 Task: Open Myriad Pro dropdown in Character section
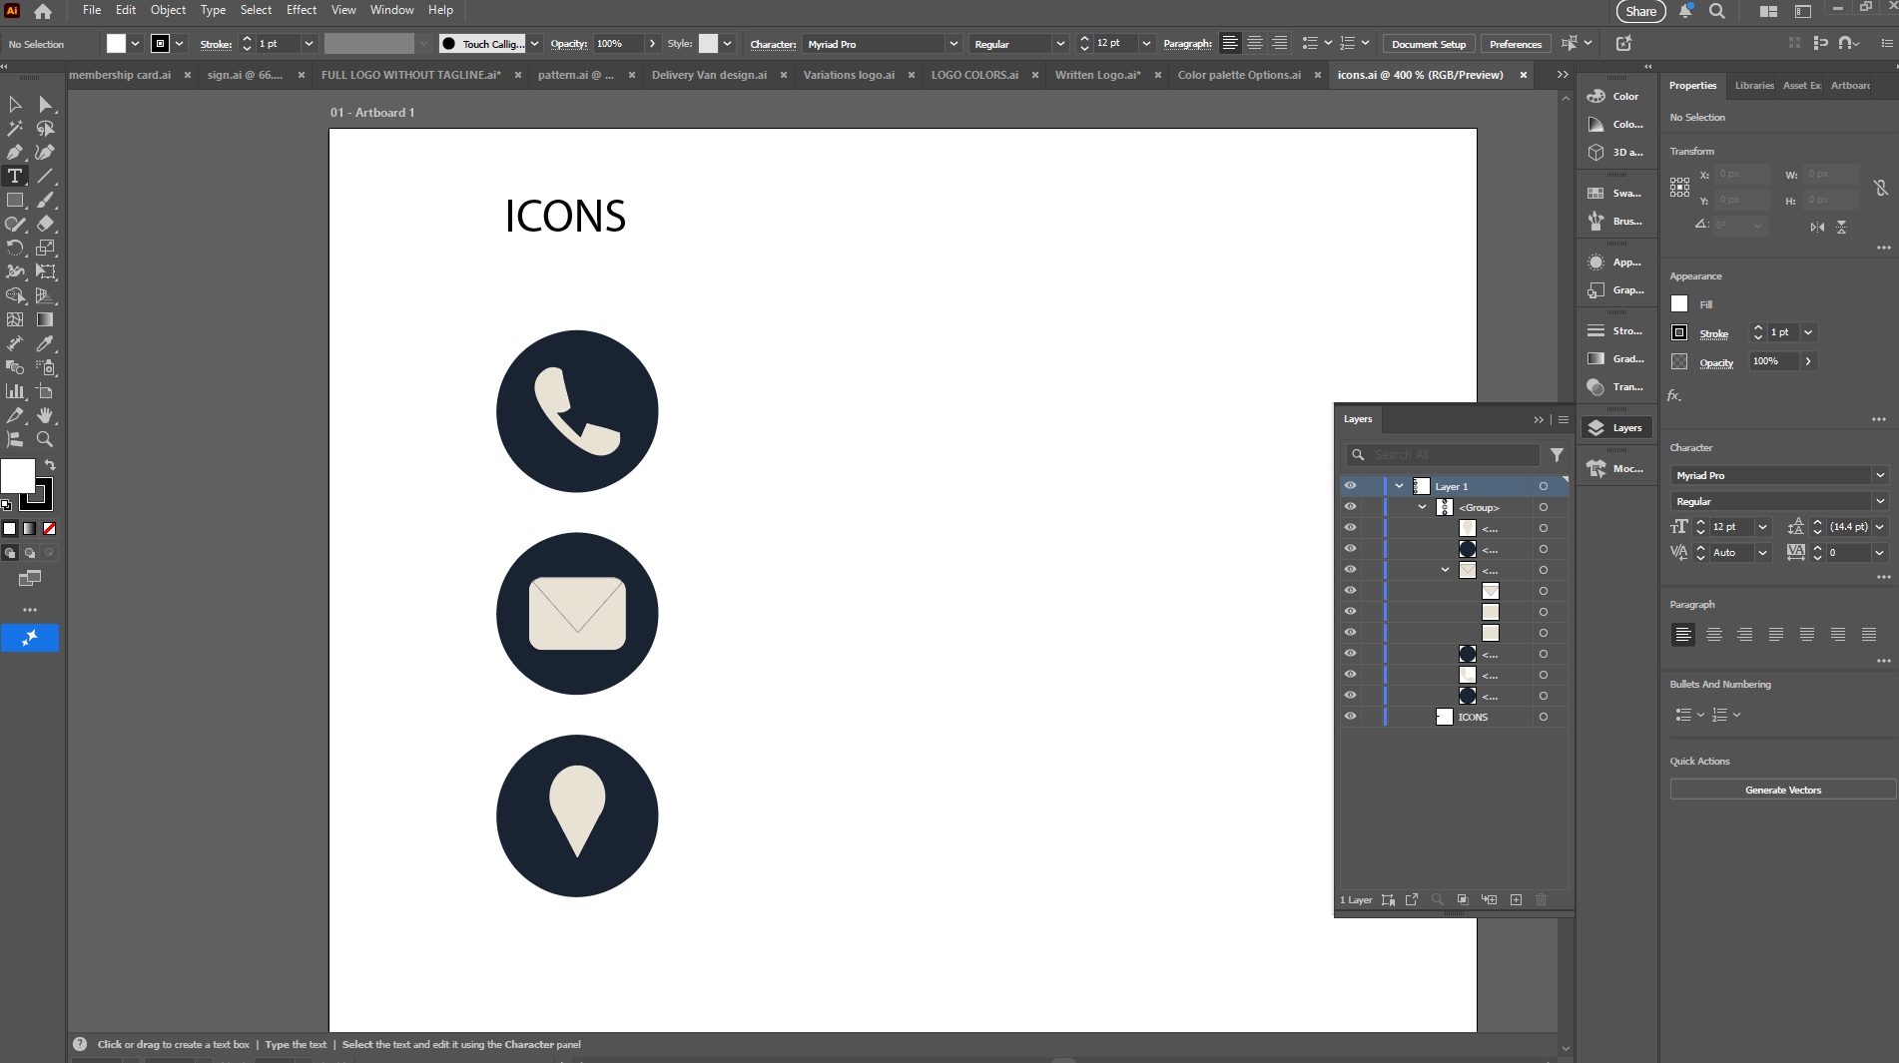pyautogui.click(x=1880, y=475)
